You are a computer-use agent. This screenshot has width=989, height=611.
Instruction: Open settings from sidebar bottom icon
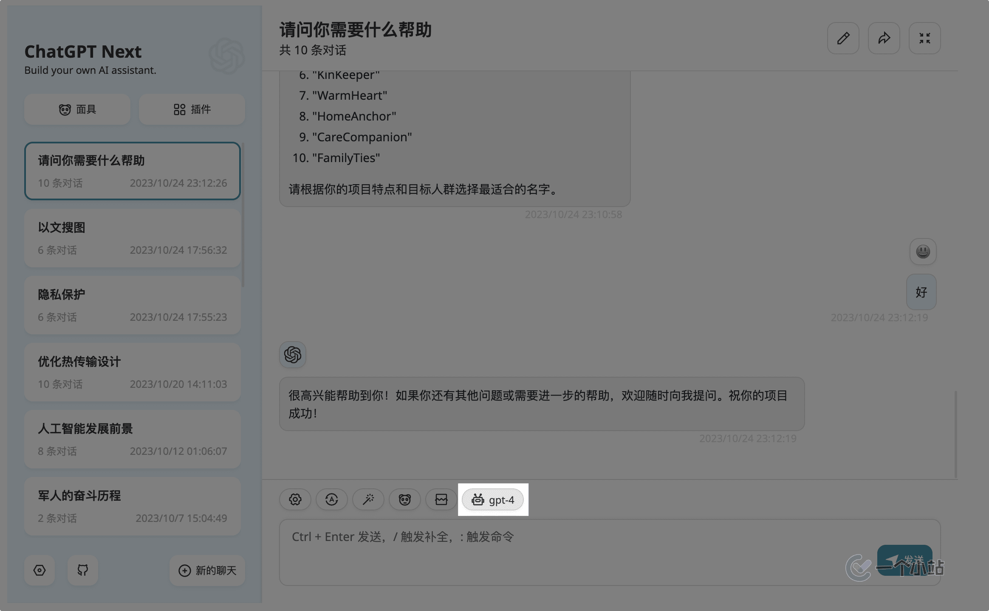[x=40, y=570]
